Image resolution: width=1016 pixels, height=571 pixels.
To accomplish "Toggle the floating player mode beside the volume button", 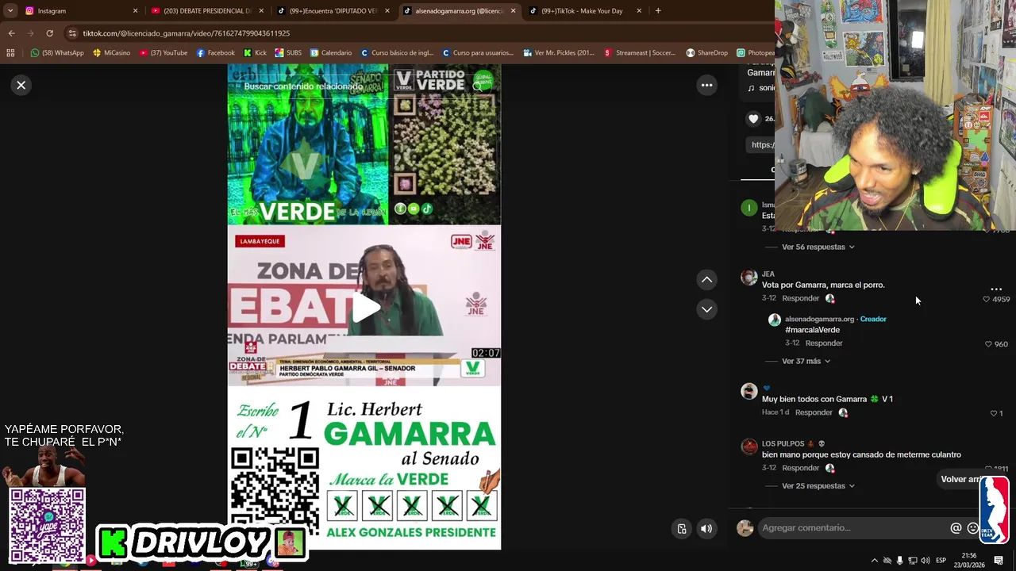I will [x=682, y=529].
